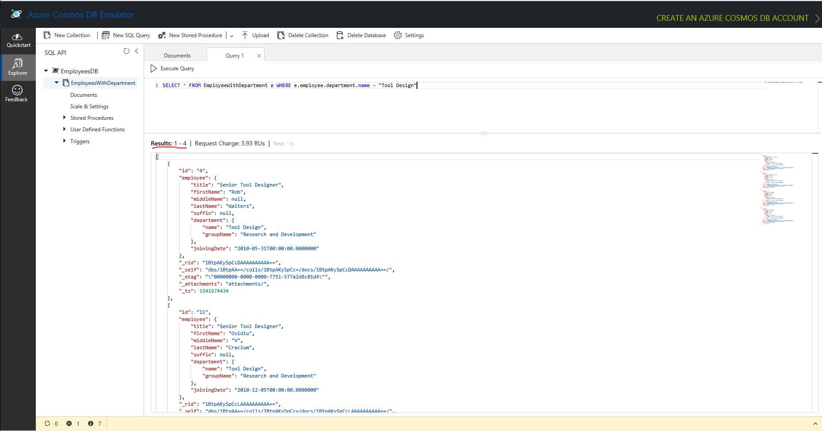Click the EmployeesDB database icon
Screen dimensions: 822x431
pyautogui.click(x=56, y=71)
